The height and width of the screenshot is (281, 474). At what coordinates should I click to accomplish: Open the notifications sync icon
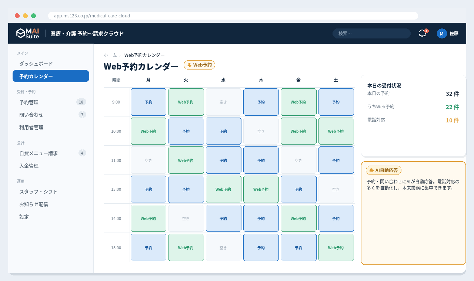[x=423, y=33]
